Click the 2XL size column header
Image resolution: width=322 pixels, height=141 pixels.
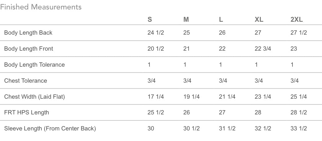click(297, 20)
